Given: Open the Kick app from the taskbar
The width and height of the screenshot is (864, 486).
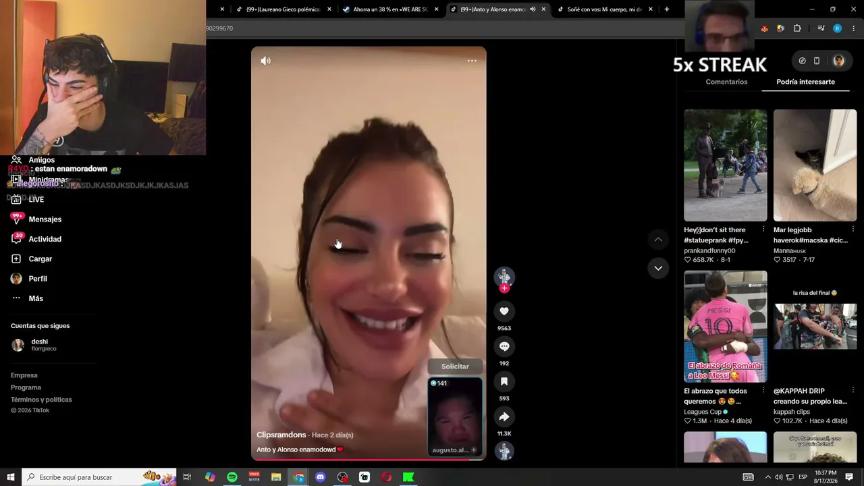Looking at the screenshot, I should point(408,477).
